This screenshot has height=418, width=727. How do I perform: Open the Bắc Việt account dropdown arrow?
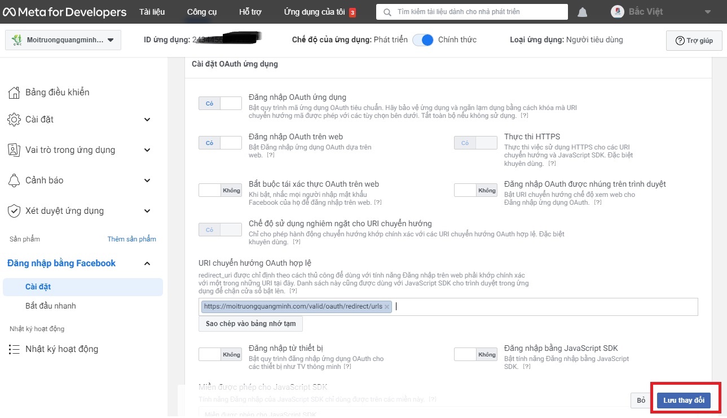point(708,12)
